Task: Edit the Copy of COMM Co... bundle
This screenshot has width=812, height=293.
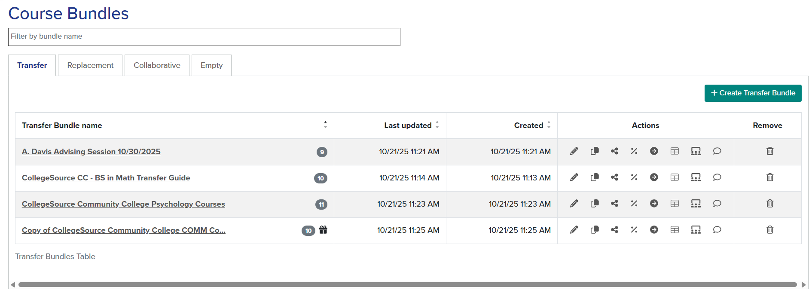Action: pyautogui.click(x=574, y=230)
